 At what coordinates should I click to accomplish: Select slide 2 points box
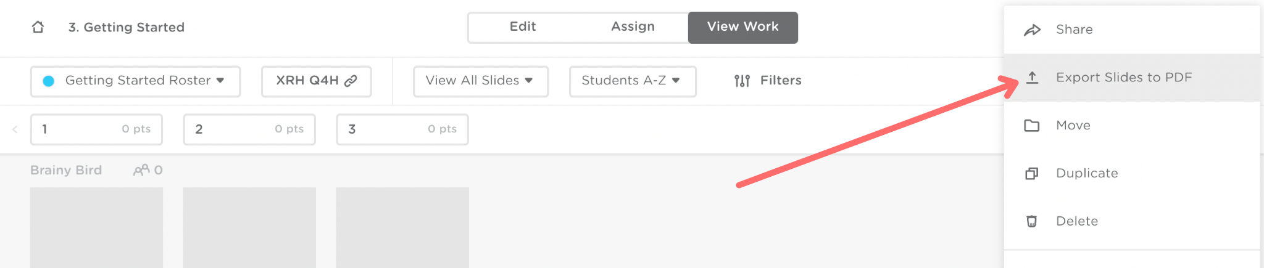pos(249,129)
